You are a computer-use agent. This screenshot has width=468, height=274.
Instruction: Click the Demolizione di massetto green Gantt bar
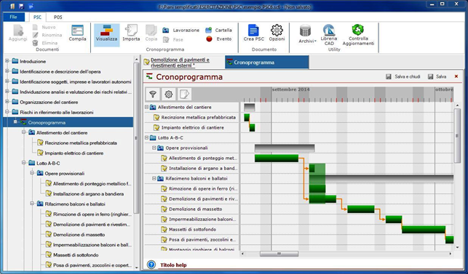[x=361, y=209]
